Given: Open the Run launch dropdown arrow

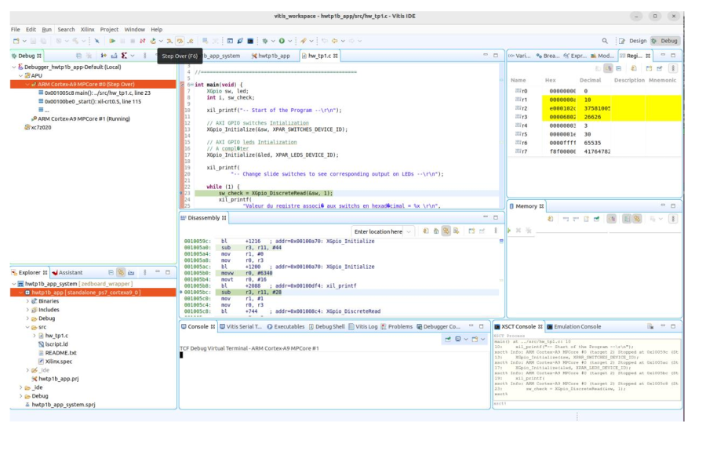Looking at the screenshot, I should coord(290,41).
